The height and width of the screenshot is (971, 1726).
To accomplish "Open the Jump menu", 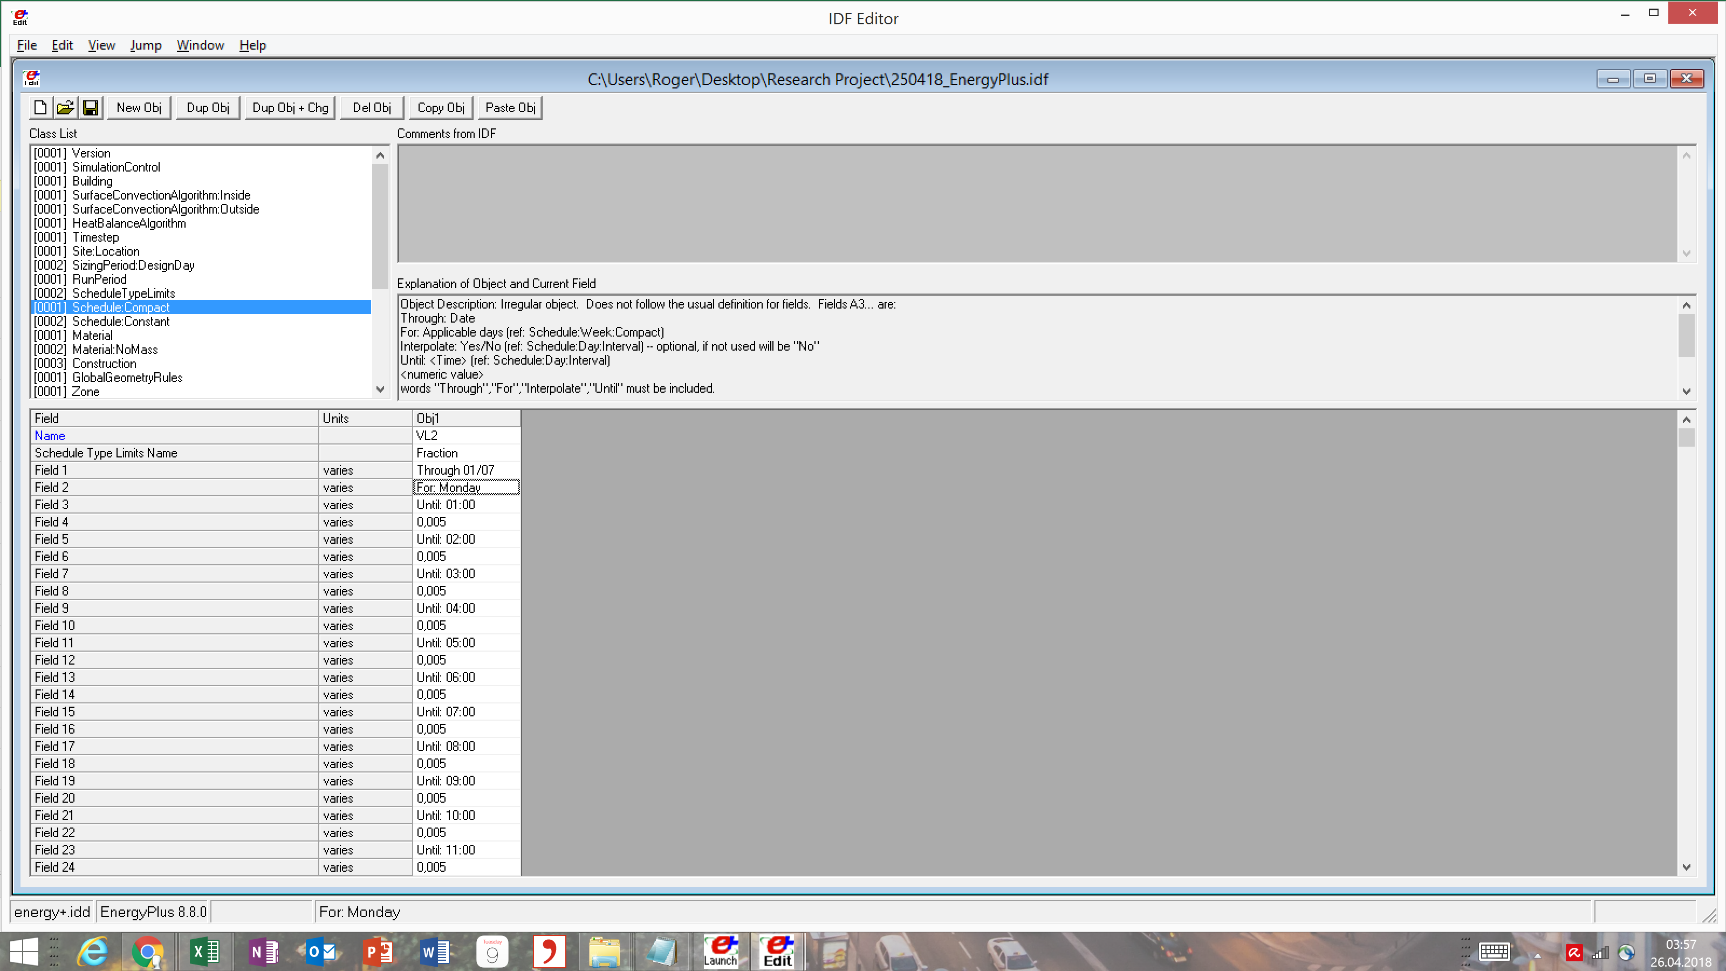I will [x=146, y=45].
